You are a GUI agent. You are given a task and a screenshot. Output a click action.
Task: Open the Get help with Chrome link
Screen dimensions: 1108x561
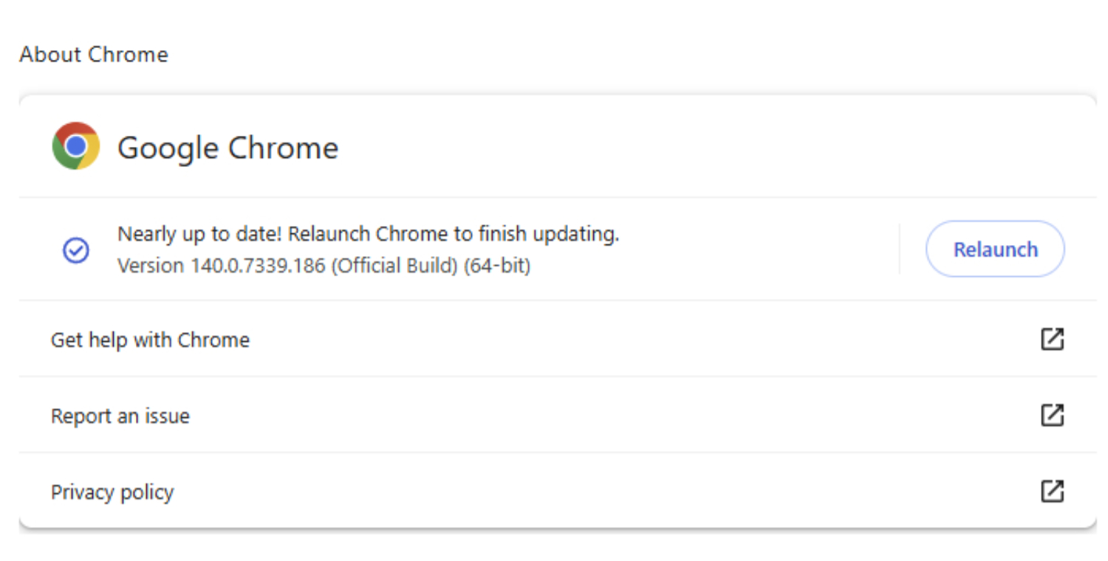pyautogui.click(x=150, y=340)
